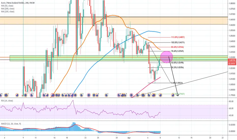Select the 50.00%(1.82498) Fibonacci label
The width and height of the screenshot is (237, 140).
(177, 63)
